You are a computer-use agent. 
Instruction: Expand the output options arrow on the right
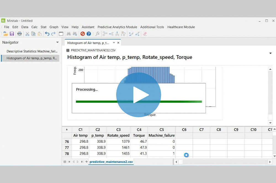[x=271, y=53]
